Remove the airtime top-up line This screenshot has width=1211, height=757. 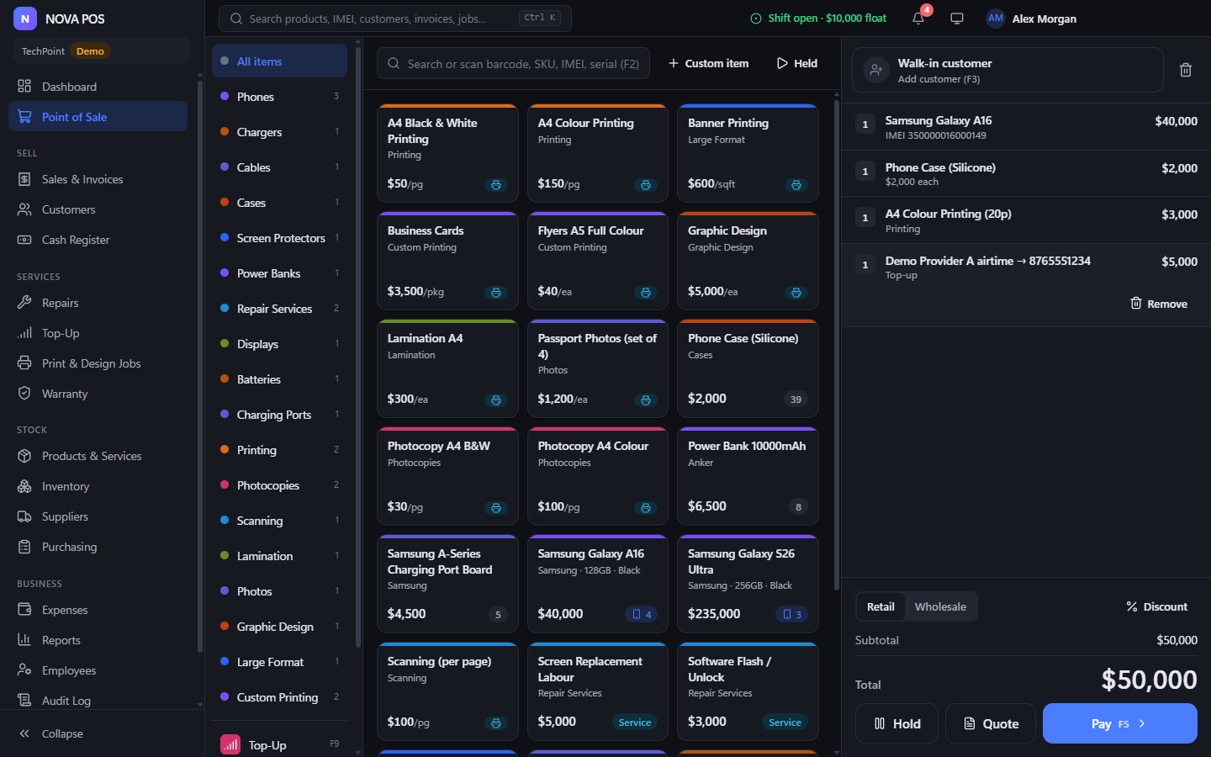tap(1159, 304)
